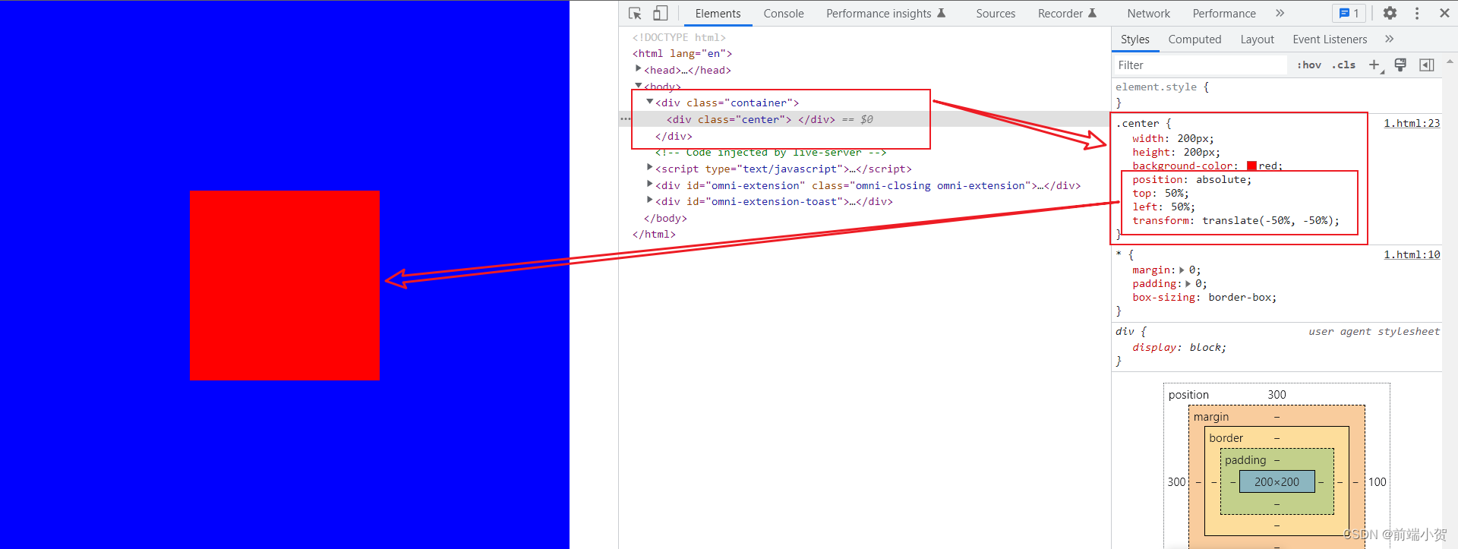The image size is (1458, 549).
Task: Click the box model position top value 300
Action: click(1277, 395)
